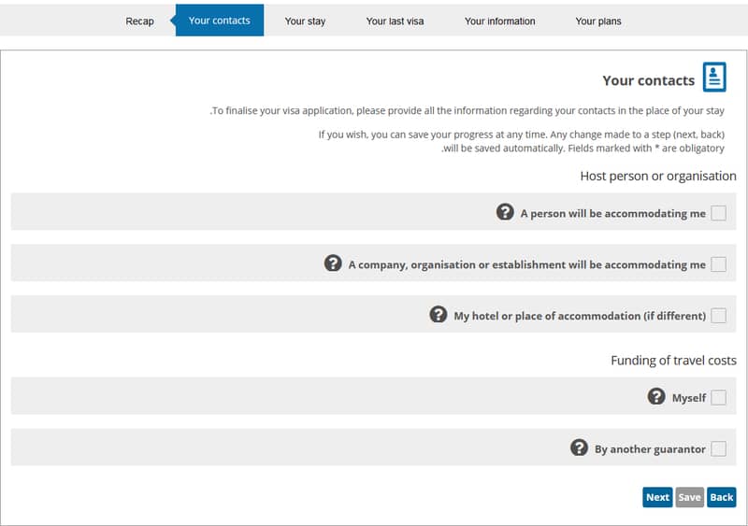
Task: Check the 'By another guarantor' checkbox
Action: pos(718,448)
